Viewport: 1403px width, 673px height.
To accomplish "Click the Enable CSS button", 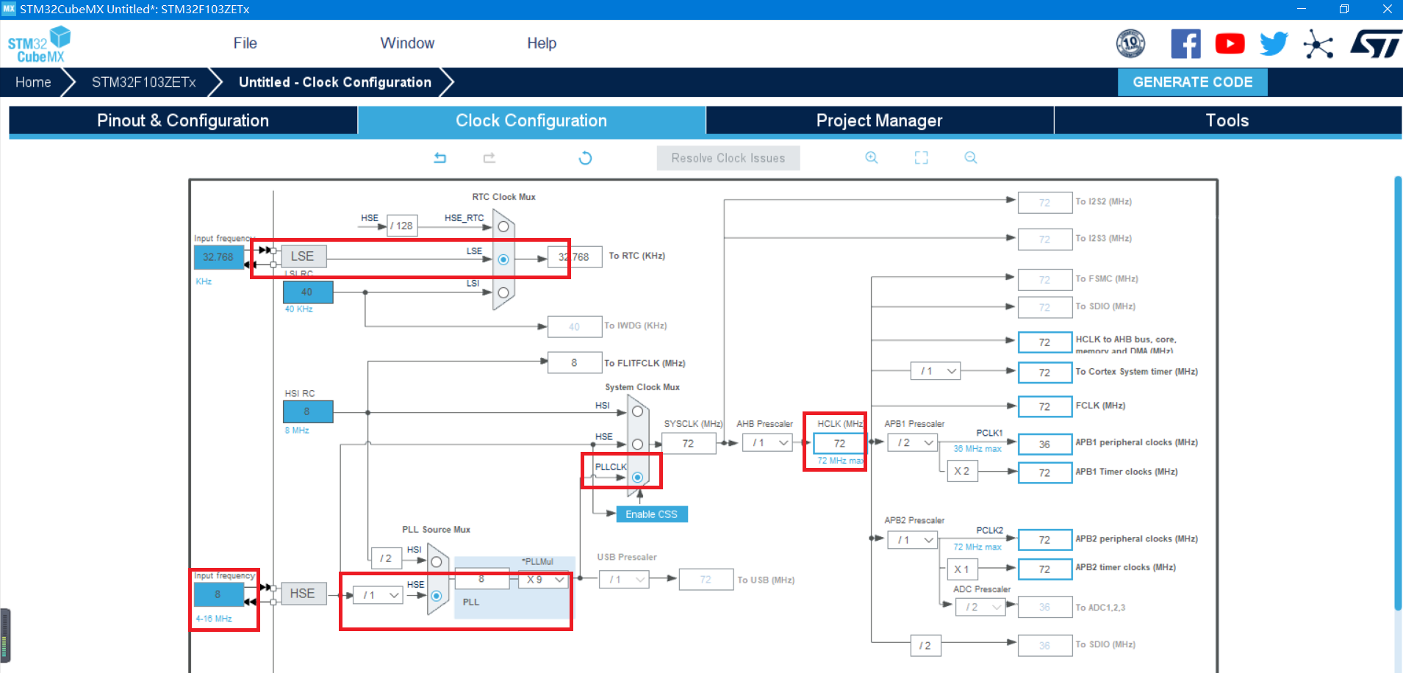I will (x=651, y=514).
